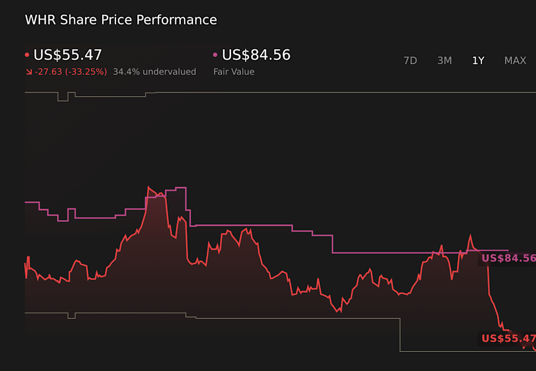
Task: Click the US$84.56 label at chart's right edge
Action: coord(508,258)
